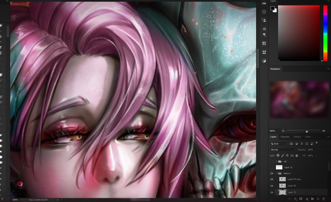
Task: Delete the selected layer
Action: point(324,199)
